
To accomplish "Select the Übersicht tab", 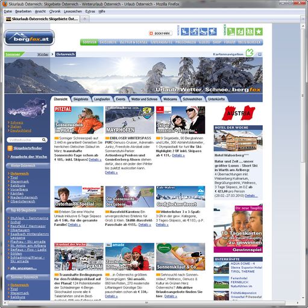I will click(61, 99).
